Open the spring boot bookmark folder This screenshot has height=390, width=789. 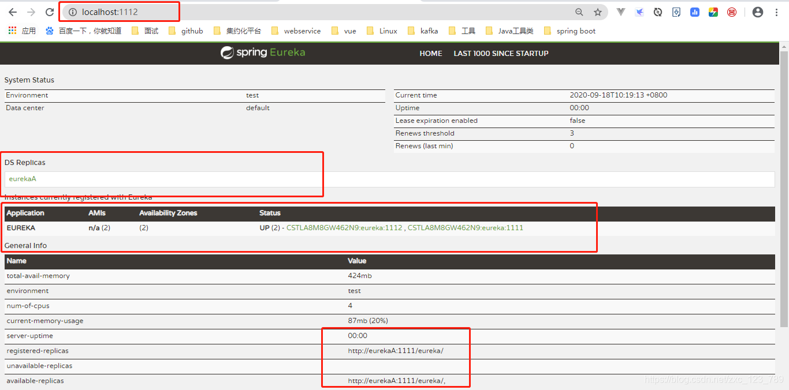pos(570,31)
